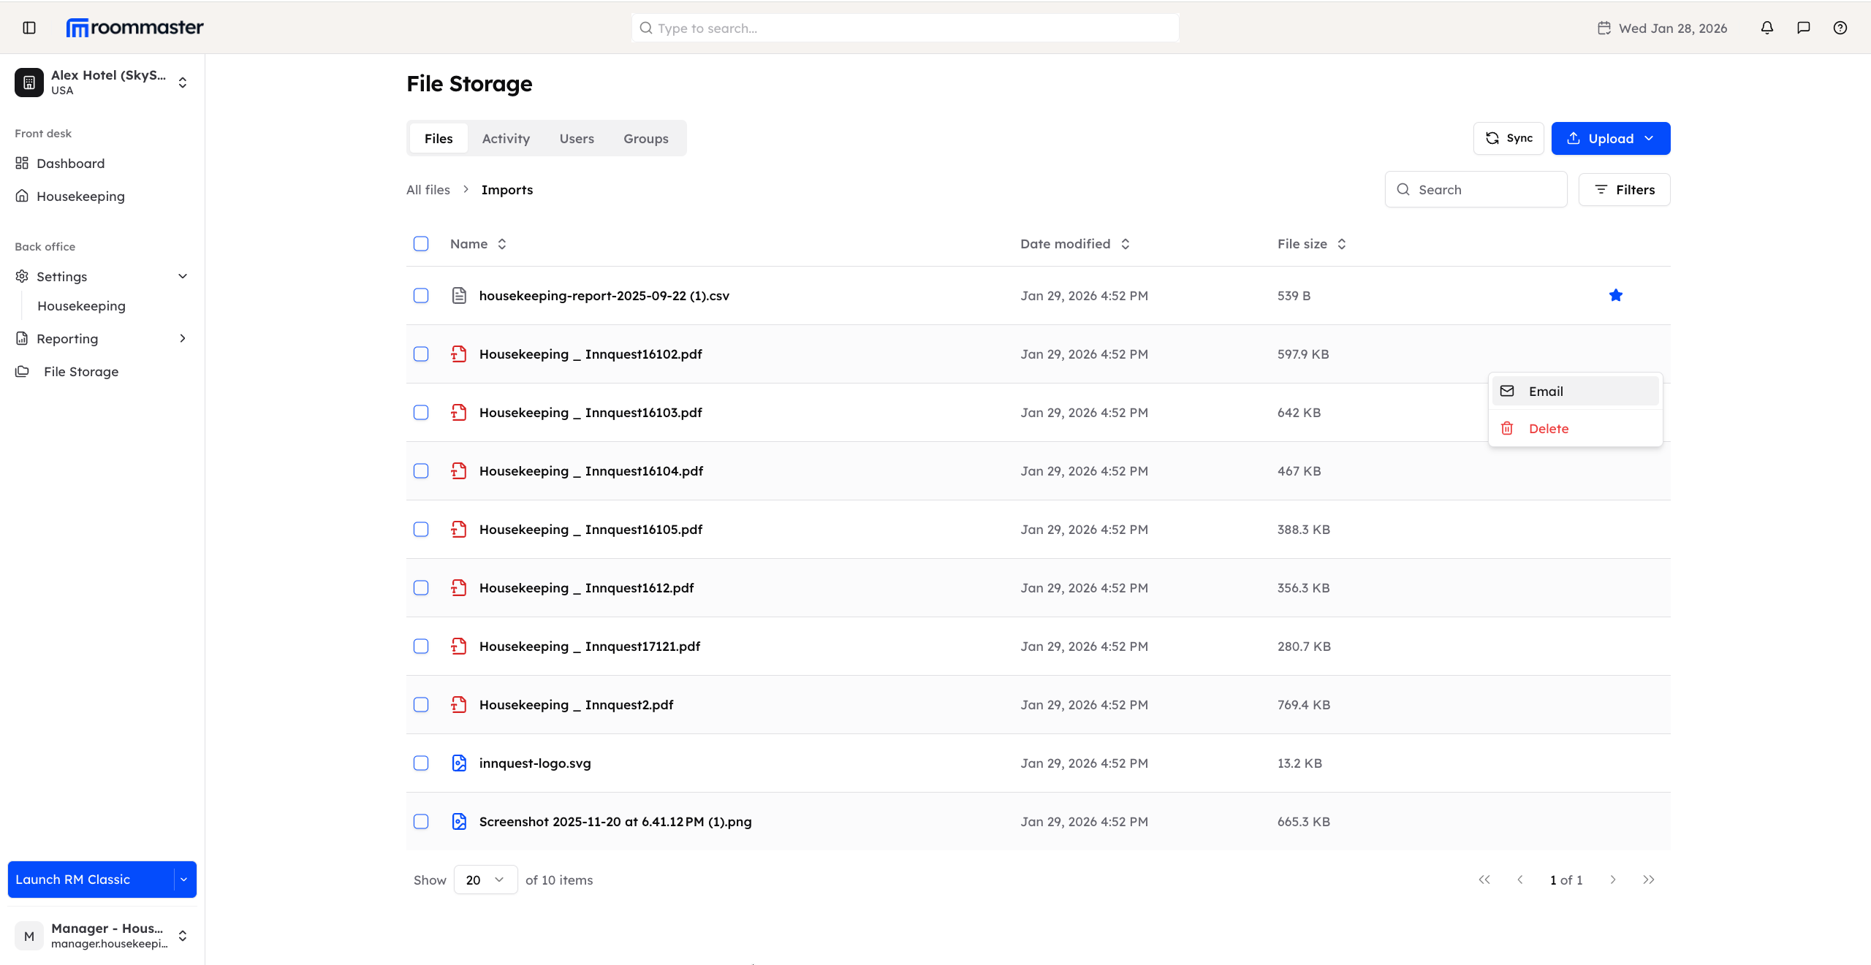Image resolution: width=1871 pixels, height=965 pixels.
Task: Open the help question mark icon
Action: 1840,28
